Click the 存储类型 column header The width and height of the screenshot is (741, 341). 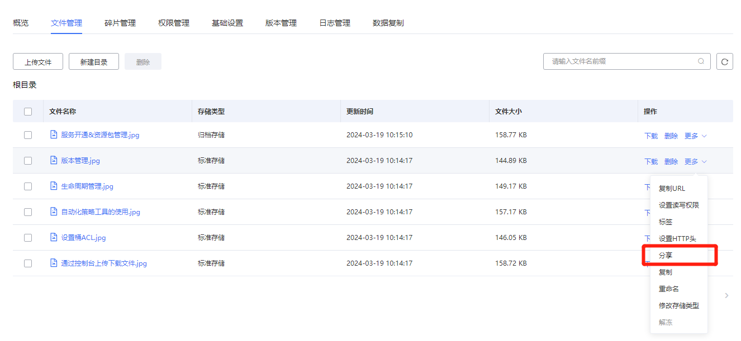[211, 112]
